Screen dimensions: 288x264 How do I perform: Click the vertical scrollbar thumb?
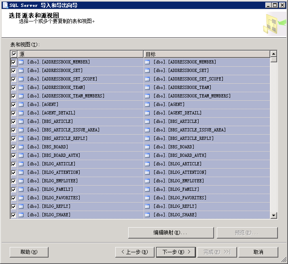pos(274,60)
